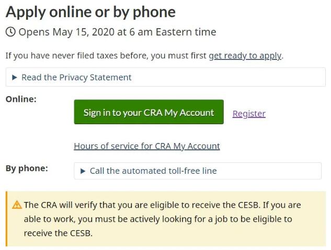Click the "By phone:" label
The image size is (331, 250).
(x=27, y=168)
